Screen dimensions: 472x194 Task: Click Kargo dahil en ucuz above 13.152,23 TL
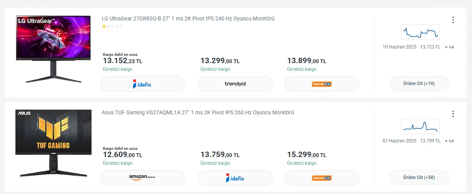[120, 54]
